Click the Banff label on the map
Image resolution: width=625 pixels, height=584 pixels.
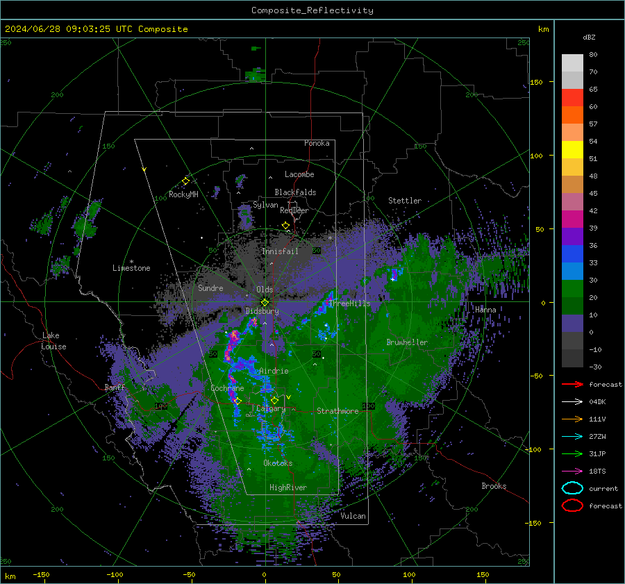click(x=115, y=387)
